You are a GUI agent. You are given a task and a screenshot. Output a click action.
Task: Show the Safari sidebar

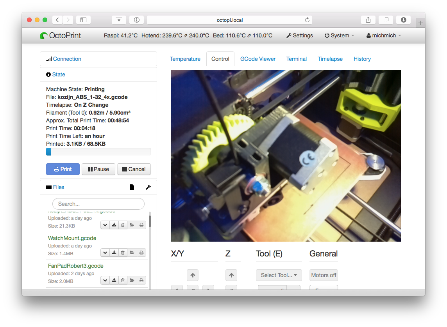coord(83,20)
